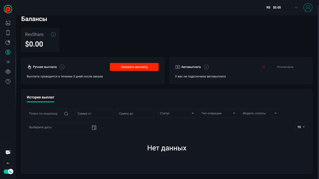This screenshot has height=179, width=319.
Task: Click the Нет данных text
Action: 167,148
